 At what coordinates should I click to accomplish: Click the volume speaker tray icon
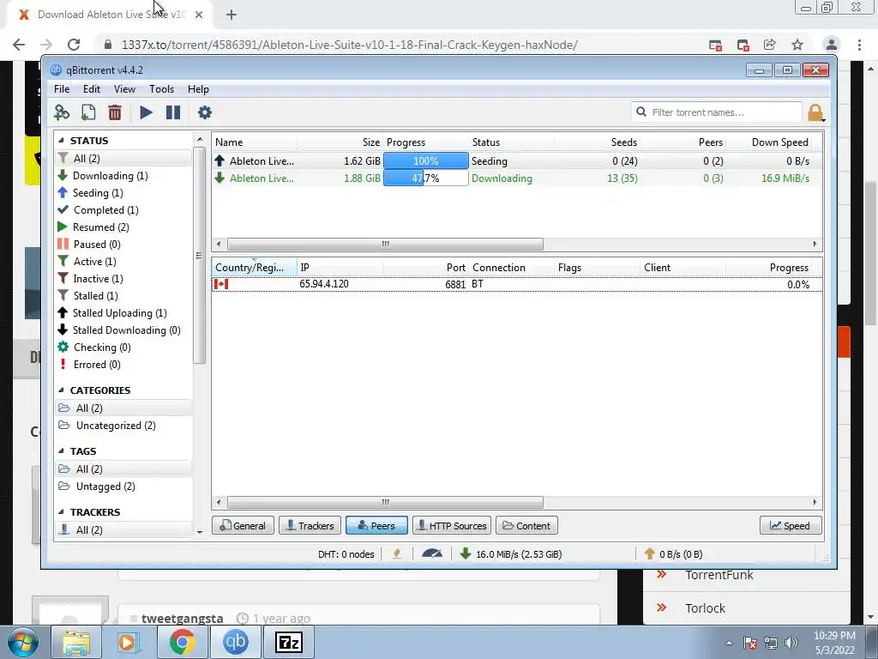tap(791, 643)
